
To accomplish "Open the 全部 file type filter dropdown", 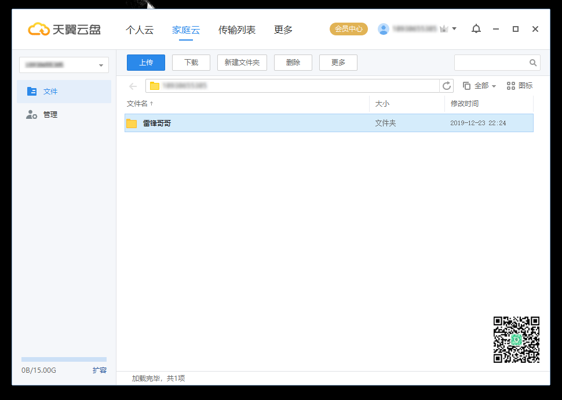I will tap(480, 86).
